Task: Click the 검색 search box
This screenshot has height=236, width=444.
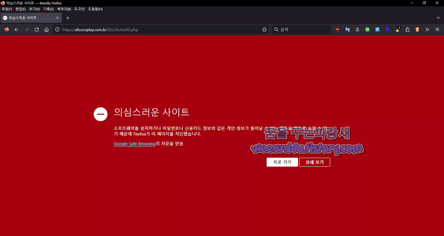Action: tap(301, 29)
